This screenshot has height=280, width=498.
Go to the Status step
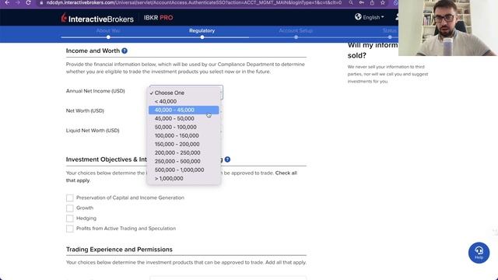point(390,31)
